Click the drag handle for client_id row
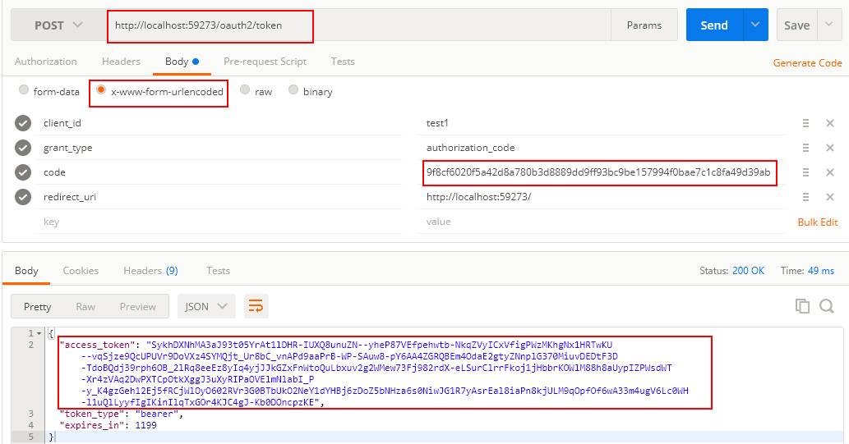This screenshot has width=849, height=444. 805,123
